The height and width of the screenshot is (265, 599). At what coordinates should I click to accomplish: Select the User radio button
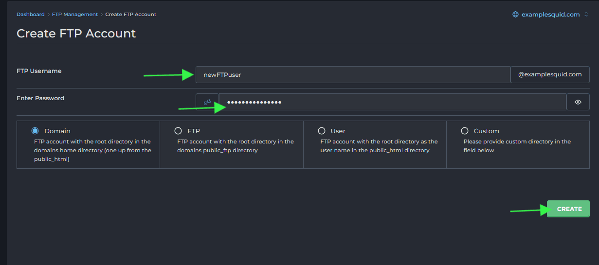coord(321,131)
